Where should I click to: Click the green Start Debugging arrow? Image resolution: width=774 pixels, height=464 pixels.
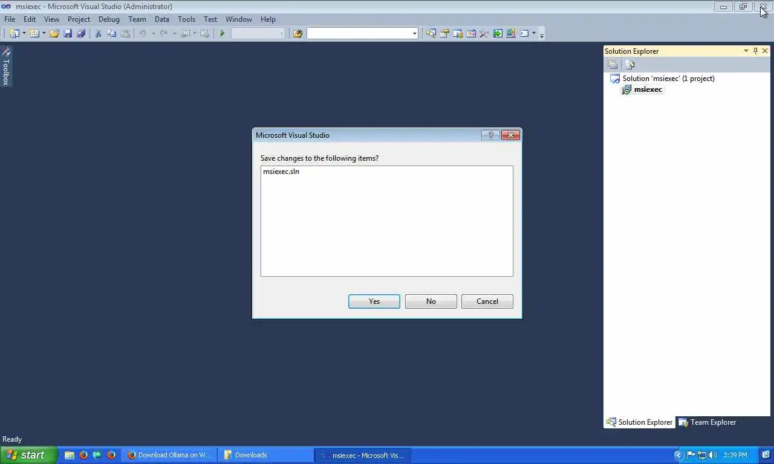click(223, 33)
